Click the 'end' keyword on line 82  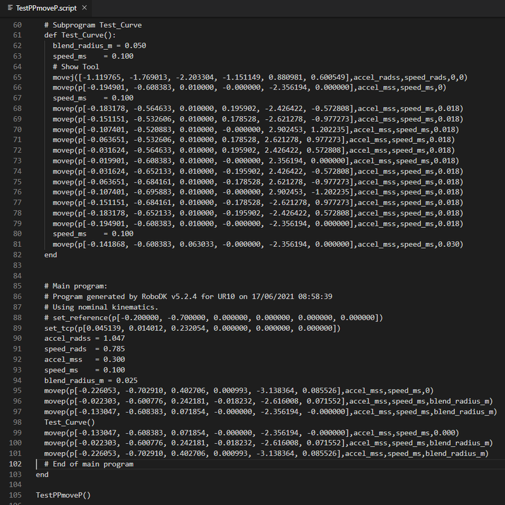click(x=50, y=255)
